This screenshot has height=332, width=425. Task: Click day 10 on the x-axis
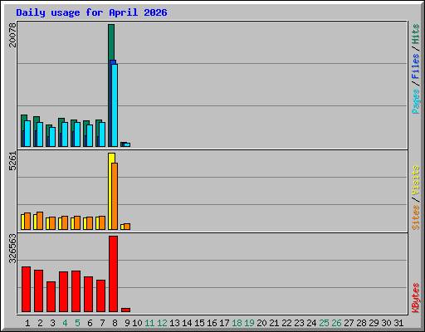(137, 323)
